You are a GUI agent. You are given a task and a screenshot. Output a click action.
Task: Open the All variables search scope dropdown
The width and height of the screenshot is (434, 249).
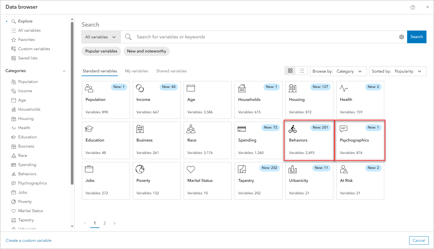[x=101, y=37]
